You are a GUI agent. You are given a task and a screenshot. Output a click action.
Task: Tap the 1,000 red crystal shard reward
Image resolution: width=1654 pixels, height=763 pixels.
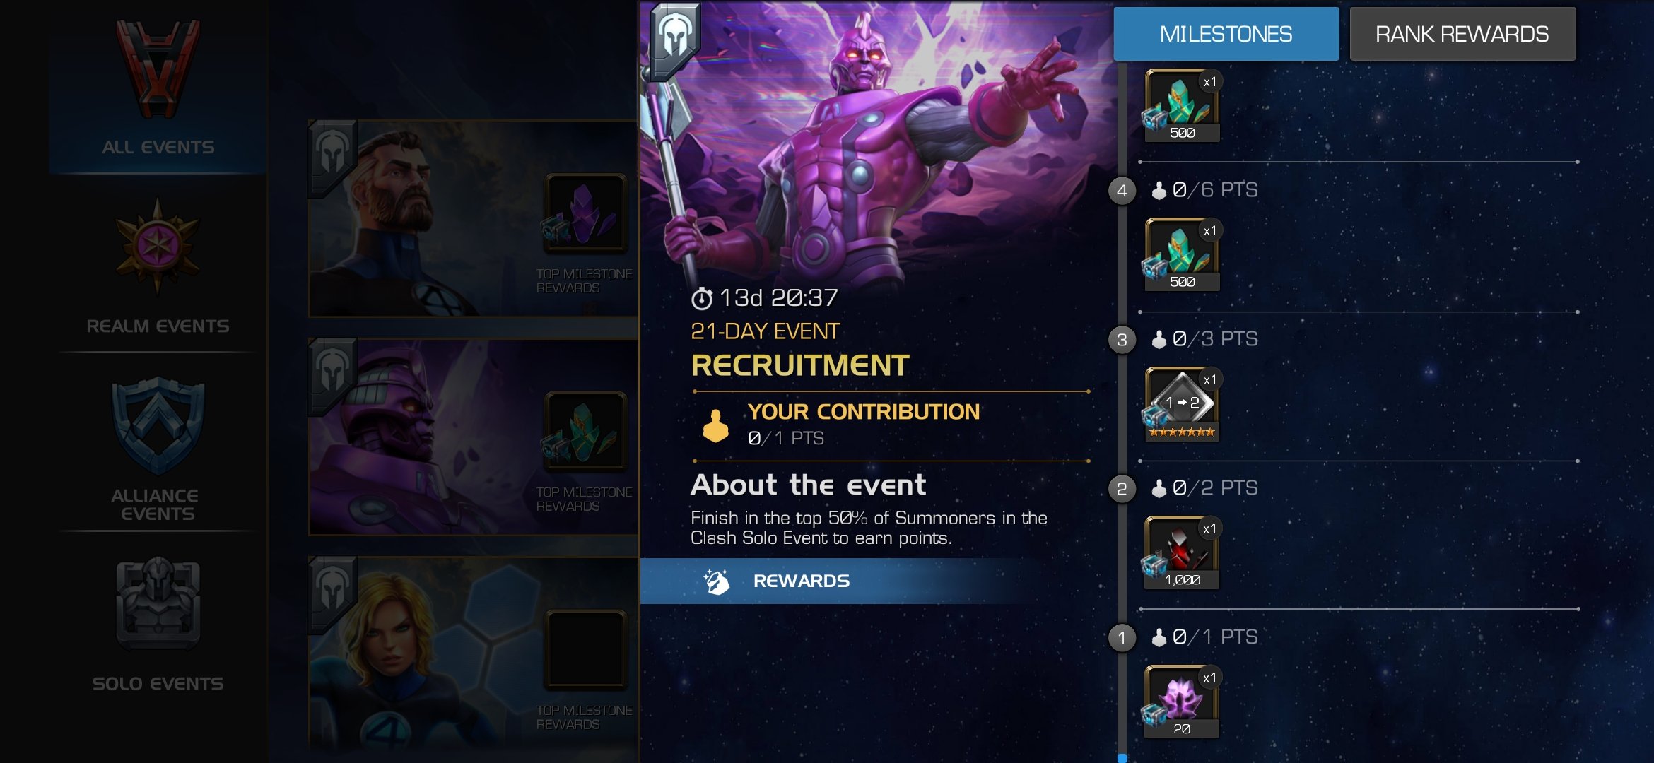[1181, 552]
